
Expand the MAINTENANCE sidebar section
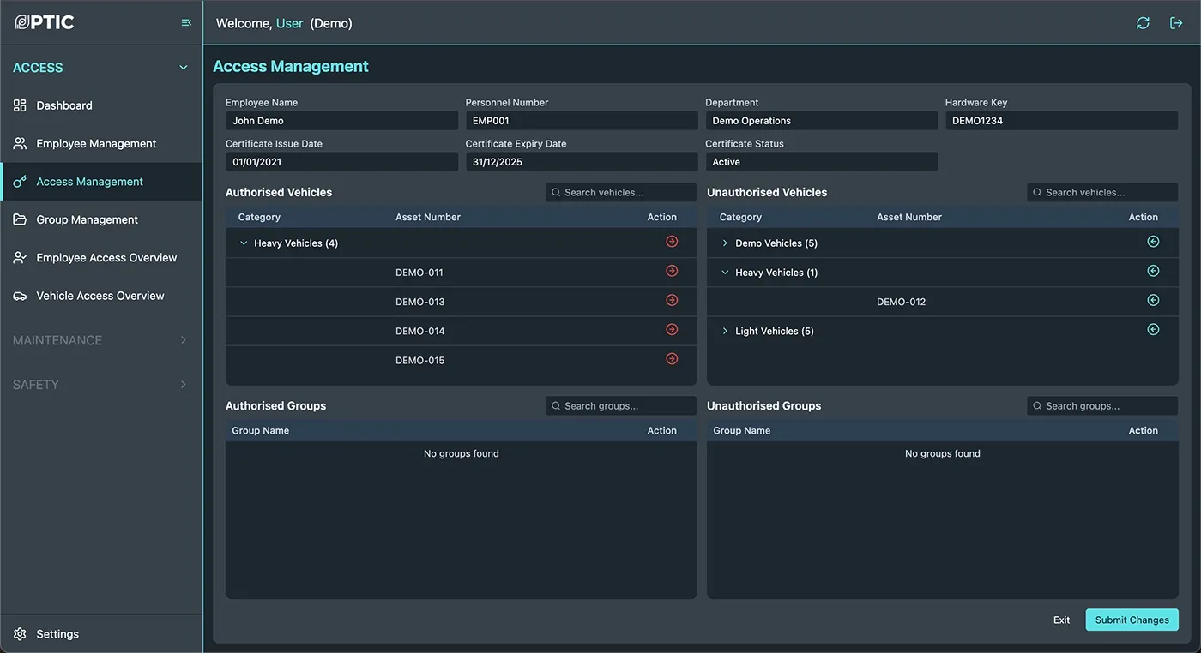(x=101, y=340)
